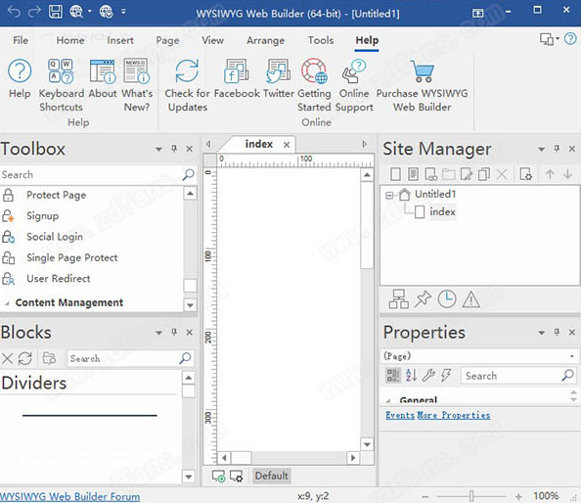The height and width of the screenshot is (503, 581).
Task: Click the Toolbox search field
Action: point(90,174)
